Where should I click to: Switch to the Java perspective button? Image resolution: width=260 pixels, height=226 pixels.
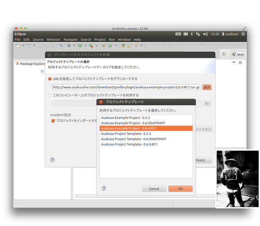(x=237, y=54)
